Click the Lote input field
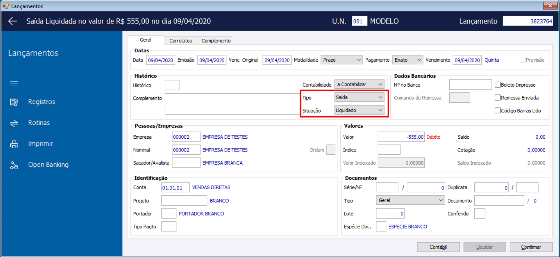The image size is (560, 257). pyautogui.click(x=390, y=214)
